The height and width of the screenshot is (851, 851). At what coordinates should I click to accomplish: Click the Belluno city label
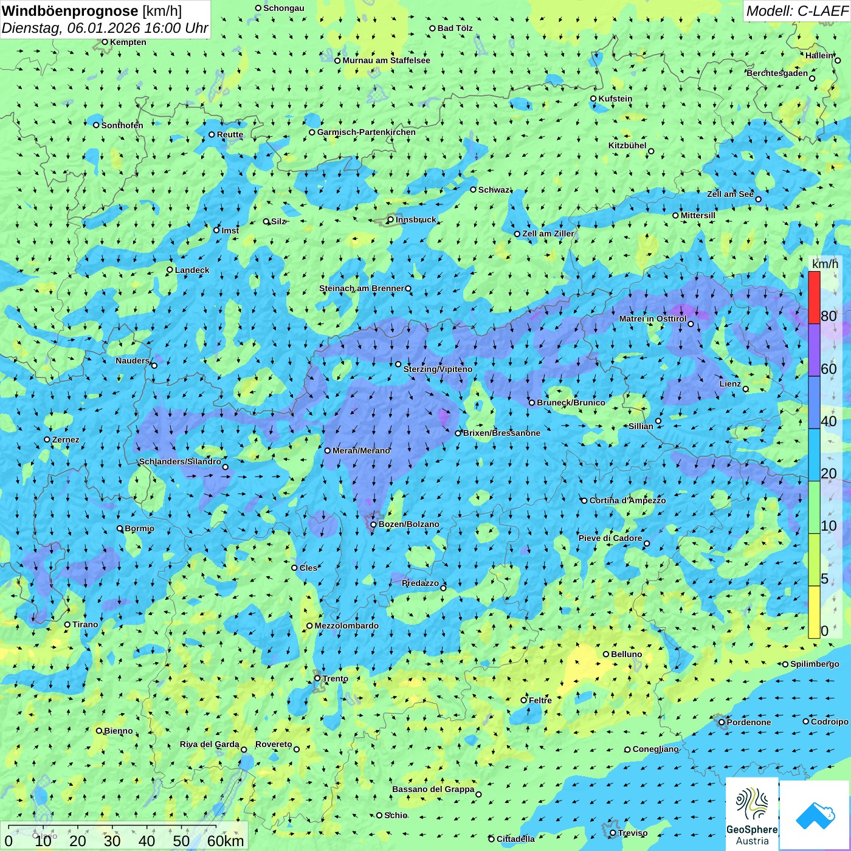pos(626,654)
